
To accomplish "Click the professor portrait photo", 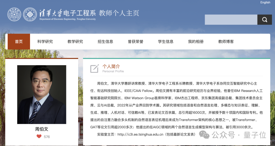I will tap(42, 95).
